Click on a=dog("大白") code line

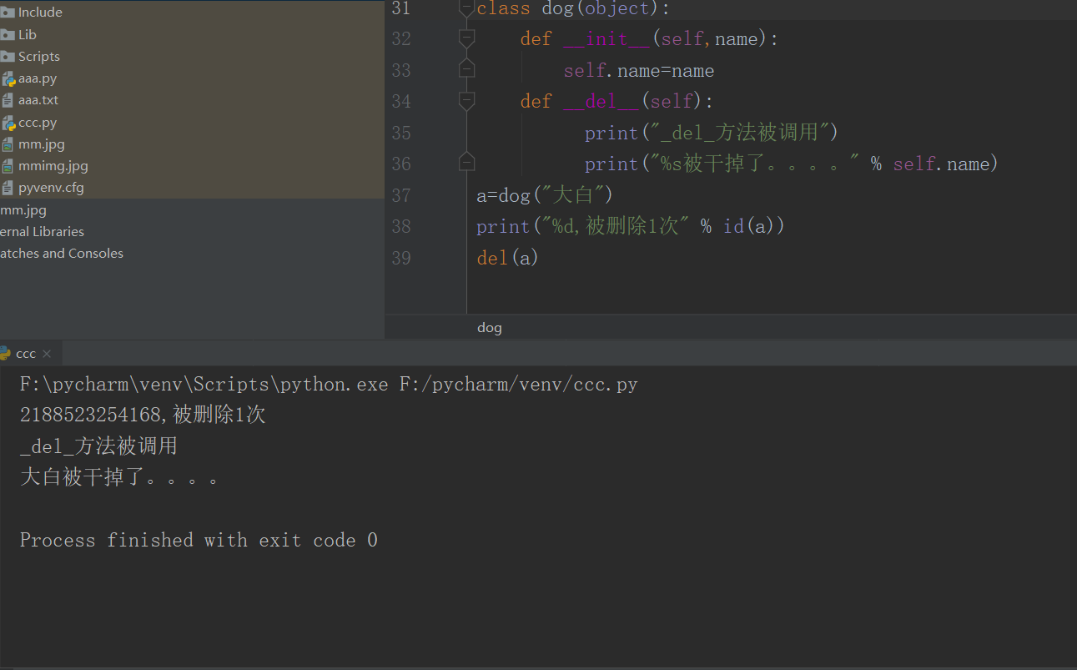545,196
